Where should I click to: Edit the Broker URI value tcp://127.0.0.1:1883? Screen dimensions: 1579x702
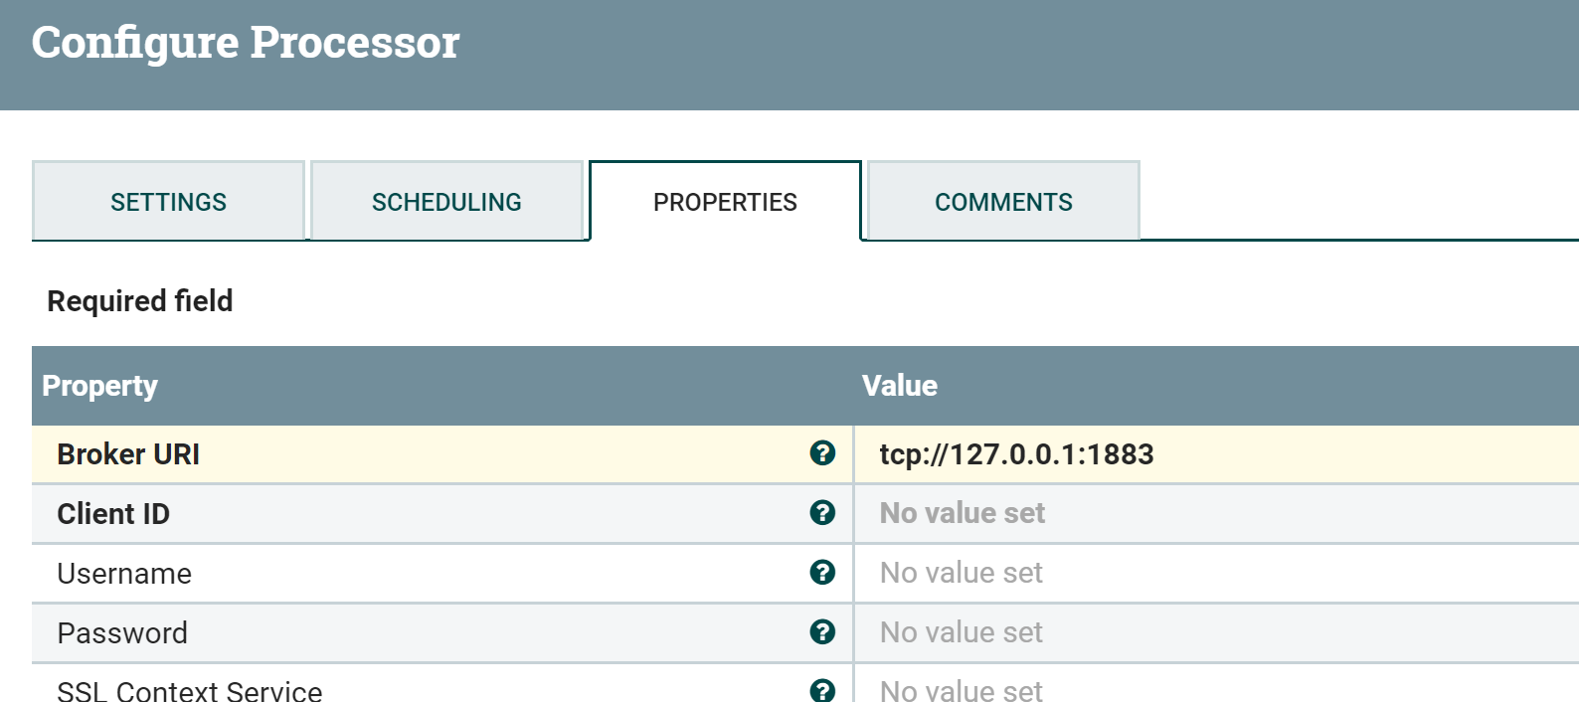[1016, 454]
